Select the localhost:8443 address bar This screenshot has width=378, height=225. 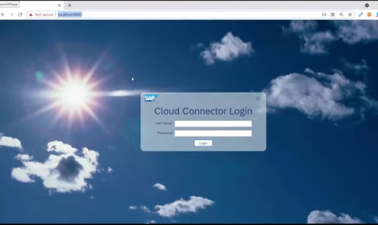[70, 15]
